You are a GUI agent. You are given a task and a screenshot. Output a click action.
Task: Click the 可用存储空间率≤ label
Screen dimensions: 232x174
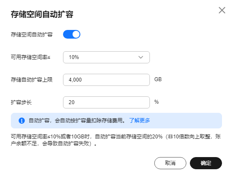[30, 57]
